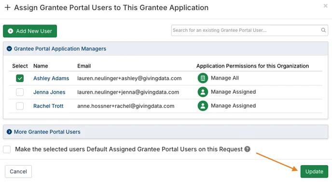Open Jenna Jones name link
The image size is (332, 182).
click(x=49, y=92)
